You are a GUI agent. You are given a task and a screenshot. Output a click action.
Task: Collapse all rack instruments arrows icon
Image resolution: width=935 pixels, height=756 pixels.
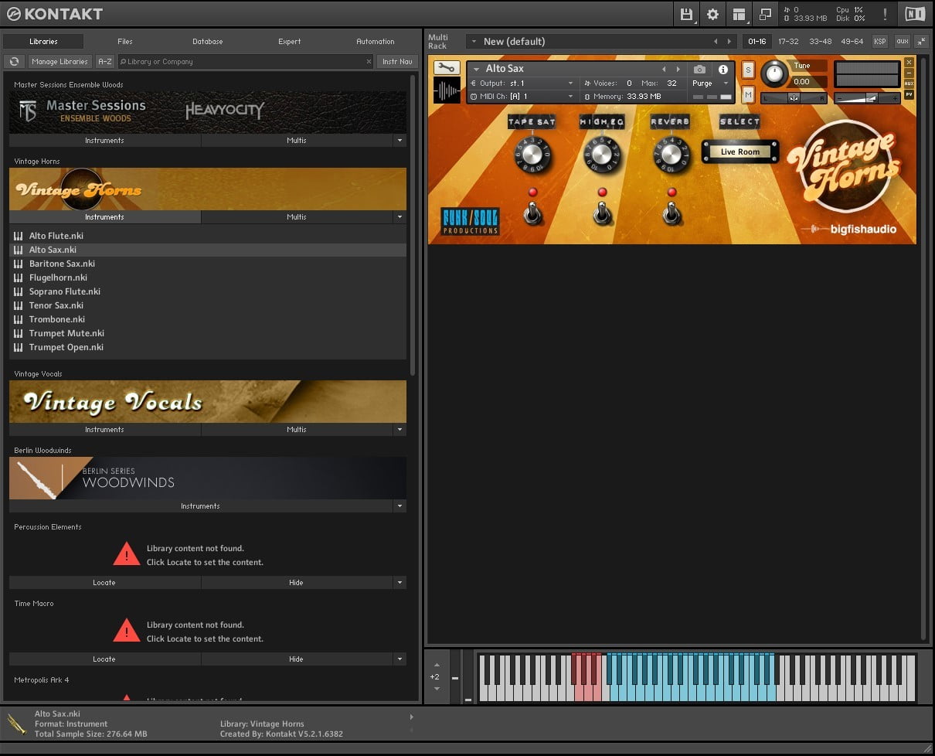[921, 41]
